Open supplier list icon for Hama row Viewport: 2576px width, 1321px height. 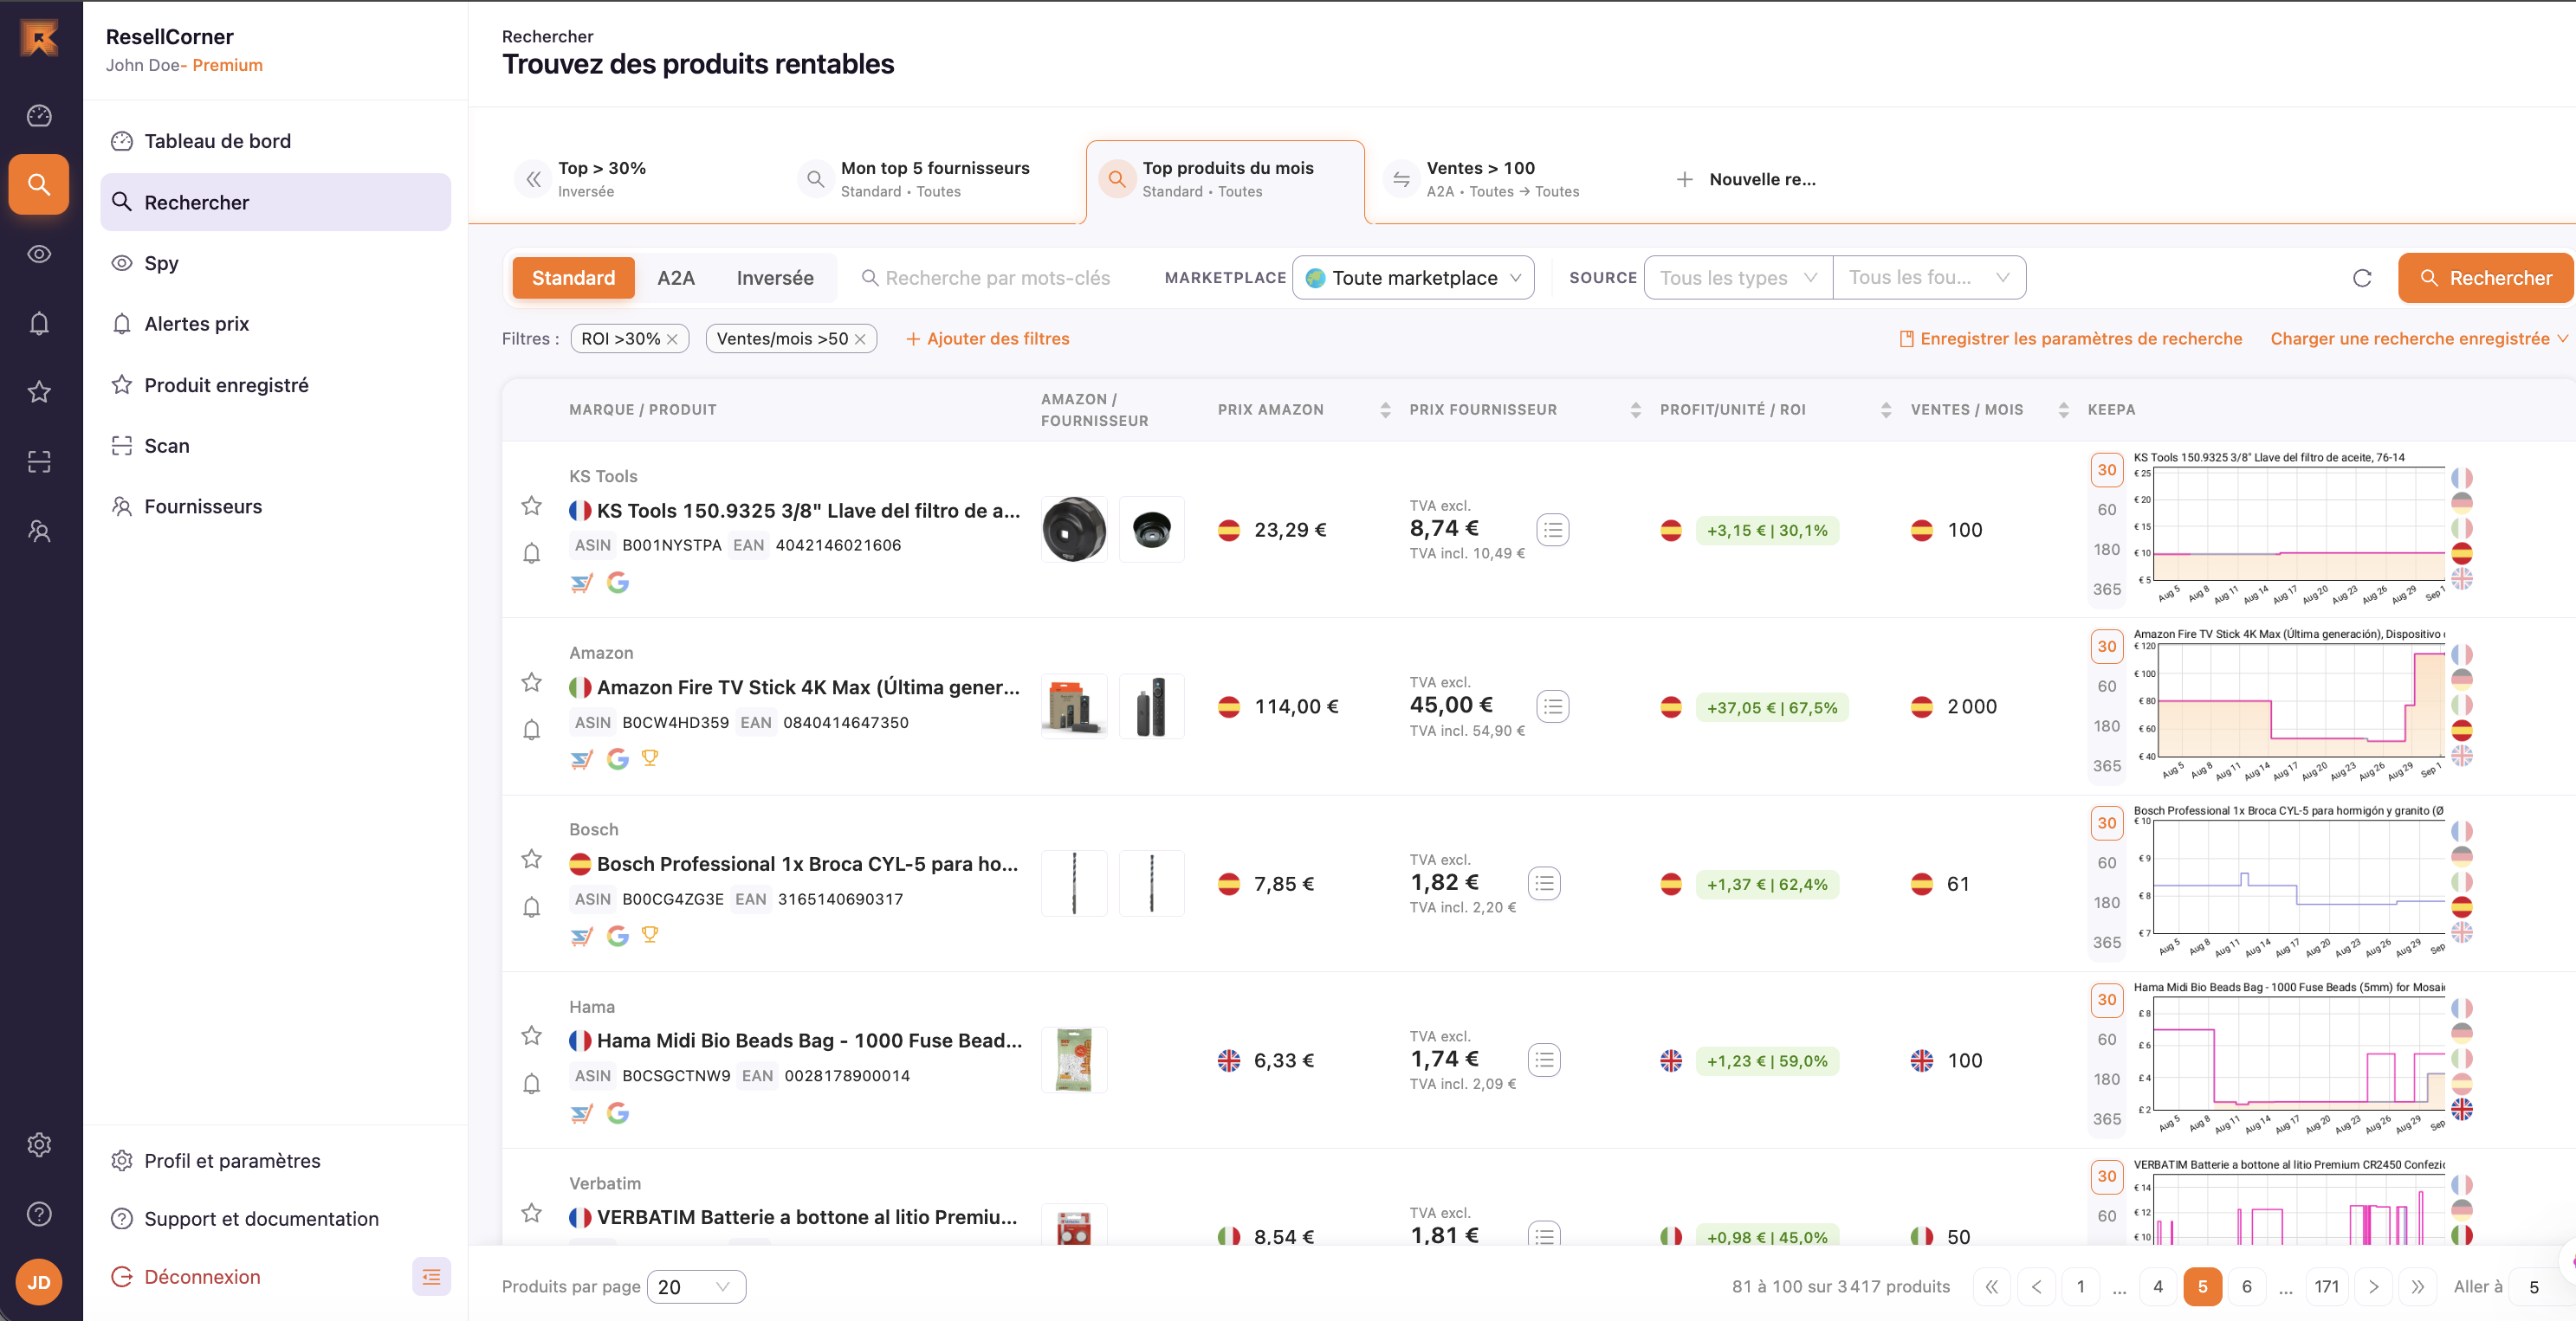[x=1544, y=1060]
